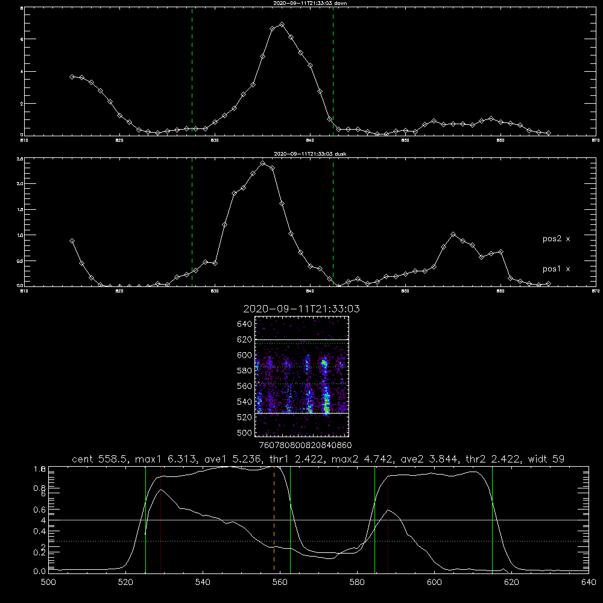Screen dimensions: 603x603
Task: Click the '640' y-axis label of the heatmap
Action: point(244,324)
